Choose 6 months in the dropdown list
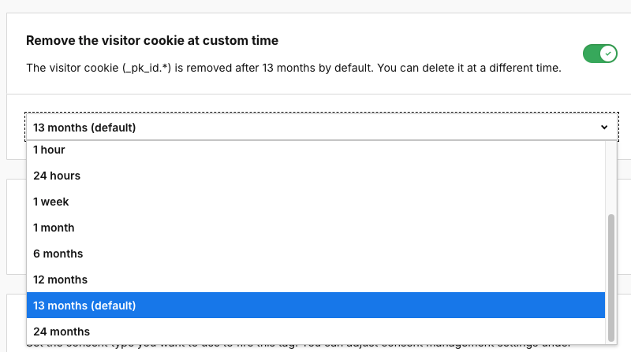Image resolution: width=631 pixels, height=352 pixels. pos(58,254)
